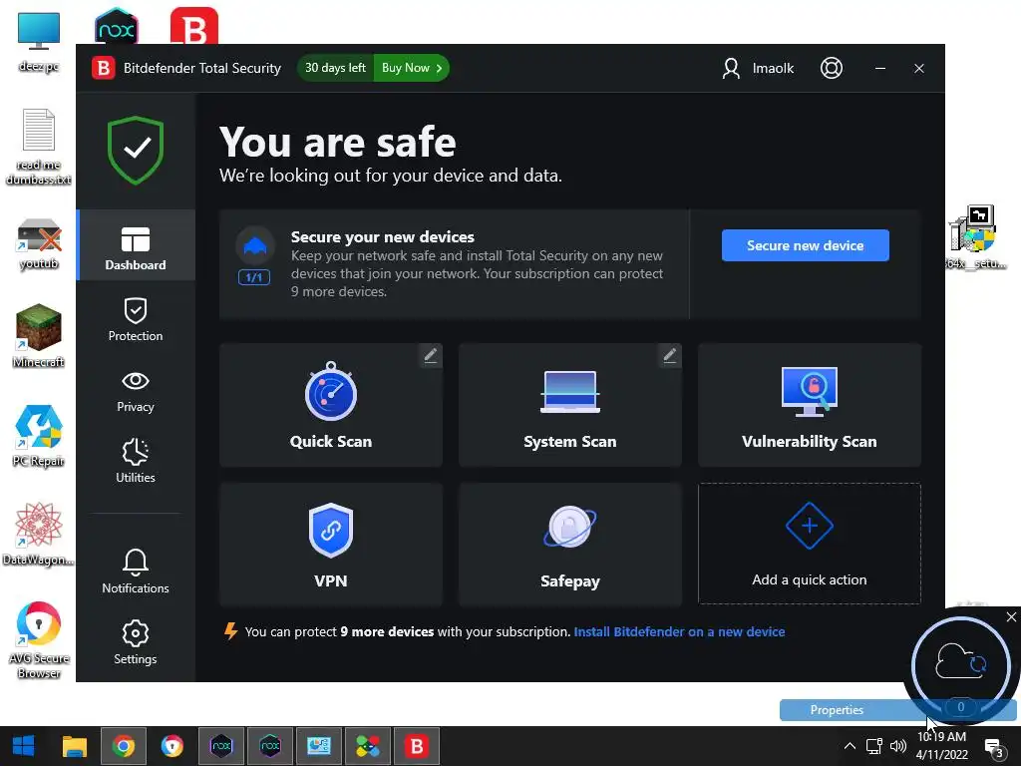This screenshot has height=766, width=1021.
Task: Open the Dashboard sidebar section
Action: tap(136, 246)
